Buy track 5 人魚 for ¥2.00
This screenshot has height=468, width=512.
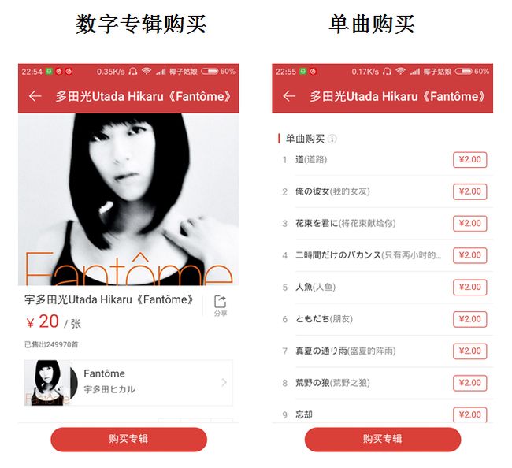click(470, 287)
